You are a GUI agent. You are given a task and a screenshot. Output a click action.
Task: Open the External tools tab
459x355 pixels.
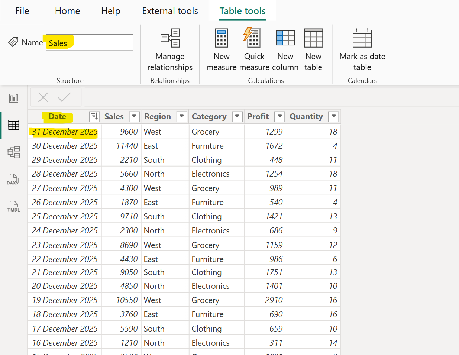(170, 11)
